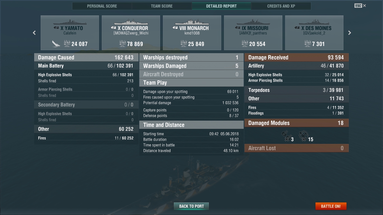The image size is (383, 215).
Task: Click the Damaged Modules header row
Action: [x=297, y=123]
